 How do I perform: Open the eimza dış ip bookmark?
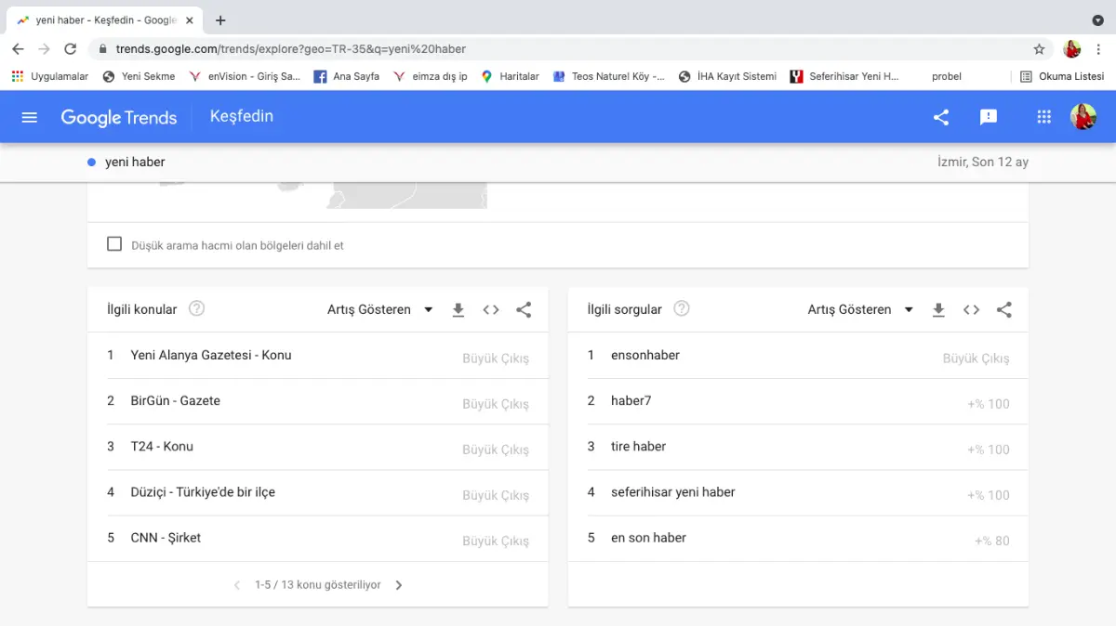coord(430,76)
